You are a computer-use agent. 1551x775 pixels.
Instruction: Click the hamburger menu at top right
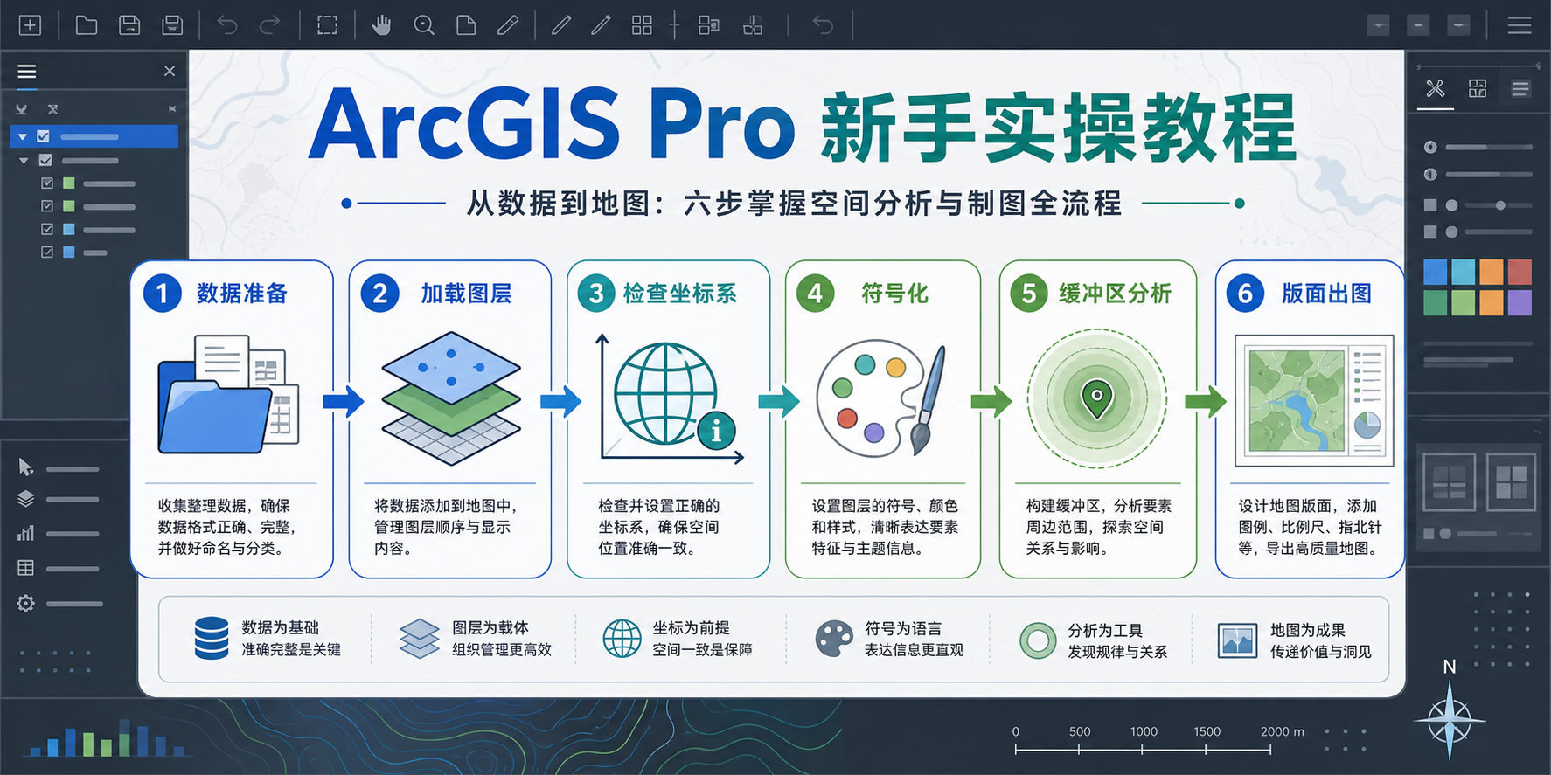(1520, 25)
